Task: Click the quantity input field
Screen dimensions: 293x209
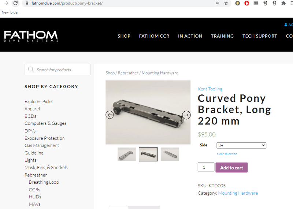Action: point(206,167)
